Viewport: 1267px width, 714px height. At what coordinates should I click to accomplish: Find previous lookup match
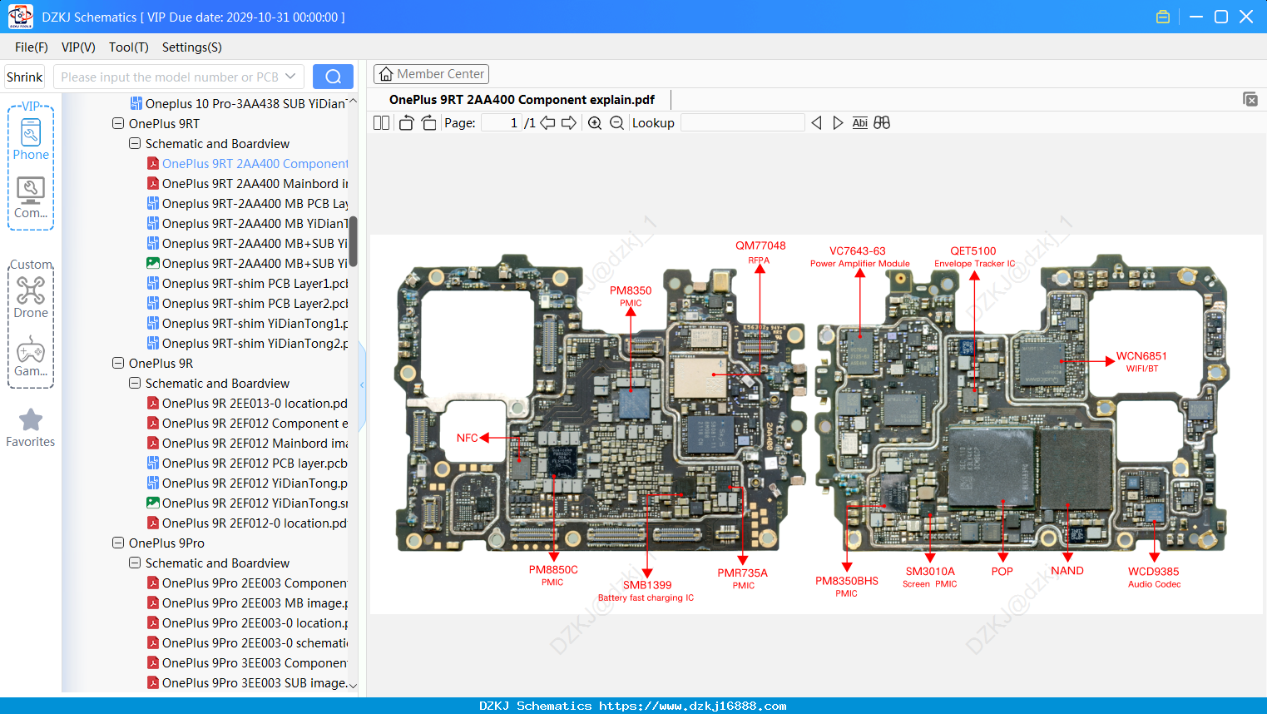click(x=816, y=123)
